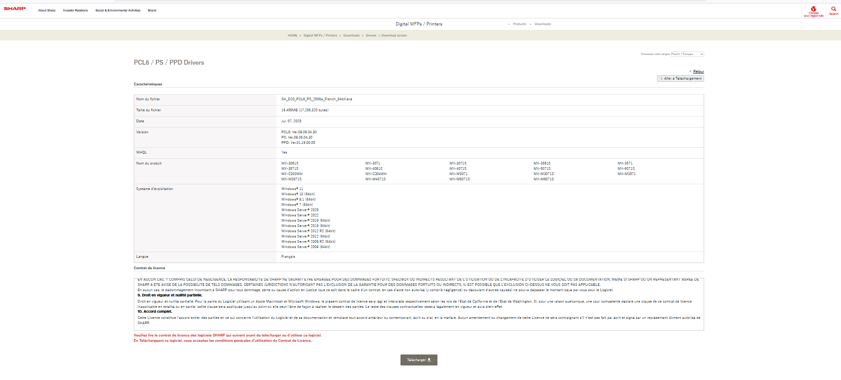Open Social & Environmental Activities menu
The image size is (841, 380).
(118, 11)
